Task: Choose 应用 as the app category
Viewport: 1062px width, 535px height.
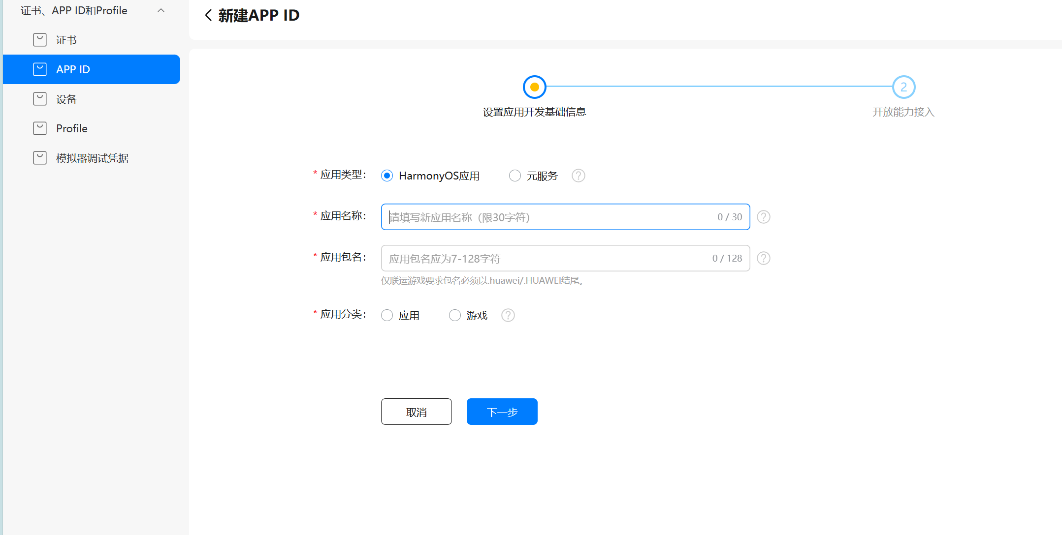Action: tap(387, 315)
